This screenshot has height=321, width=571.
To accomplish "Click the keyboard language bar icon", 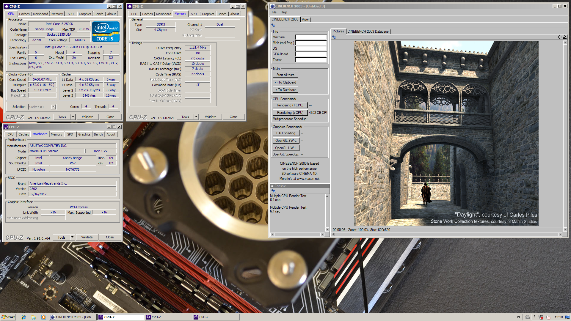I will 527,317.
